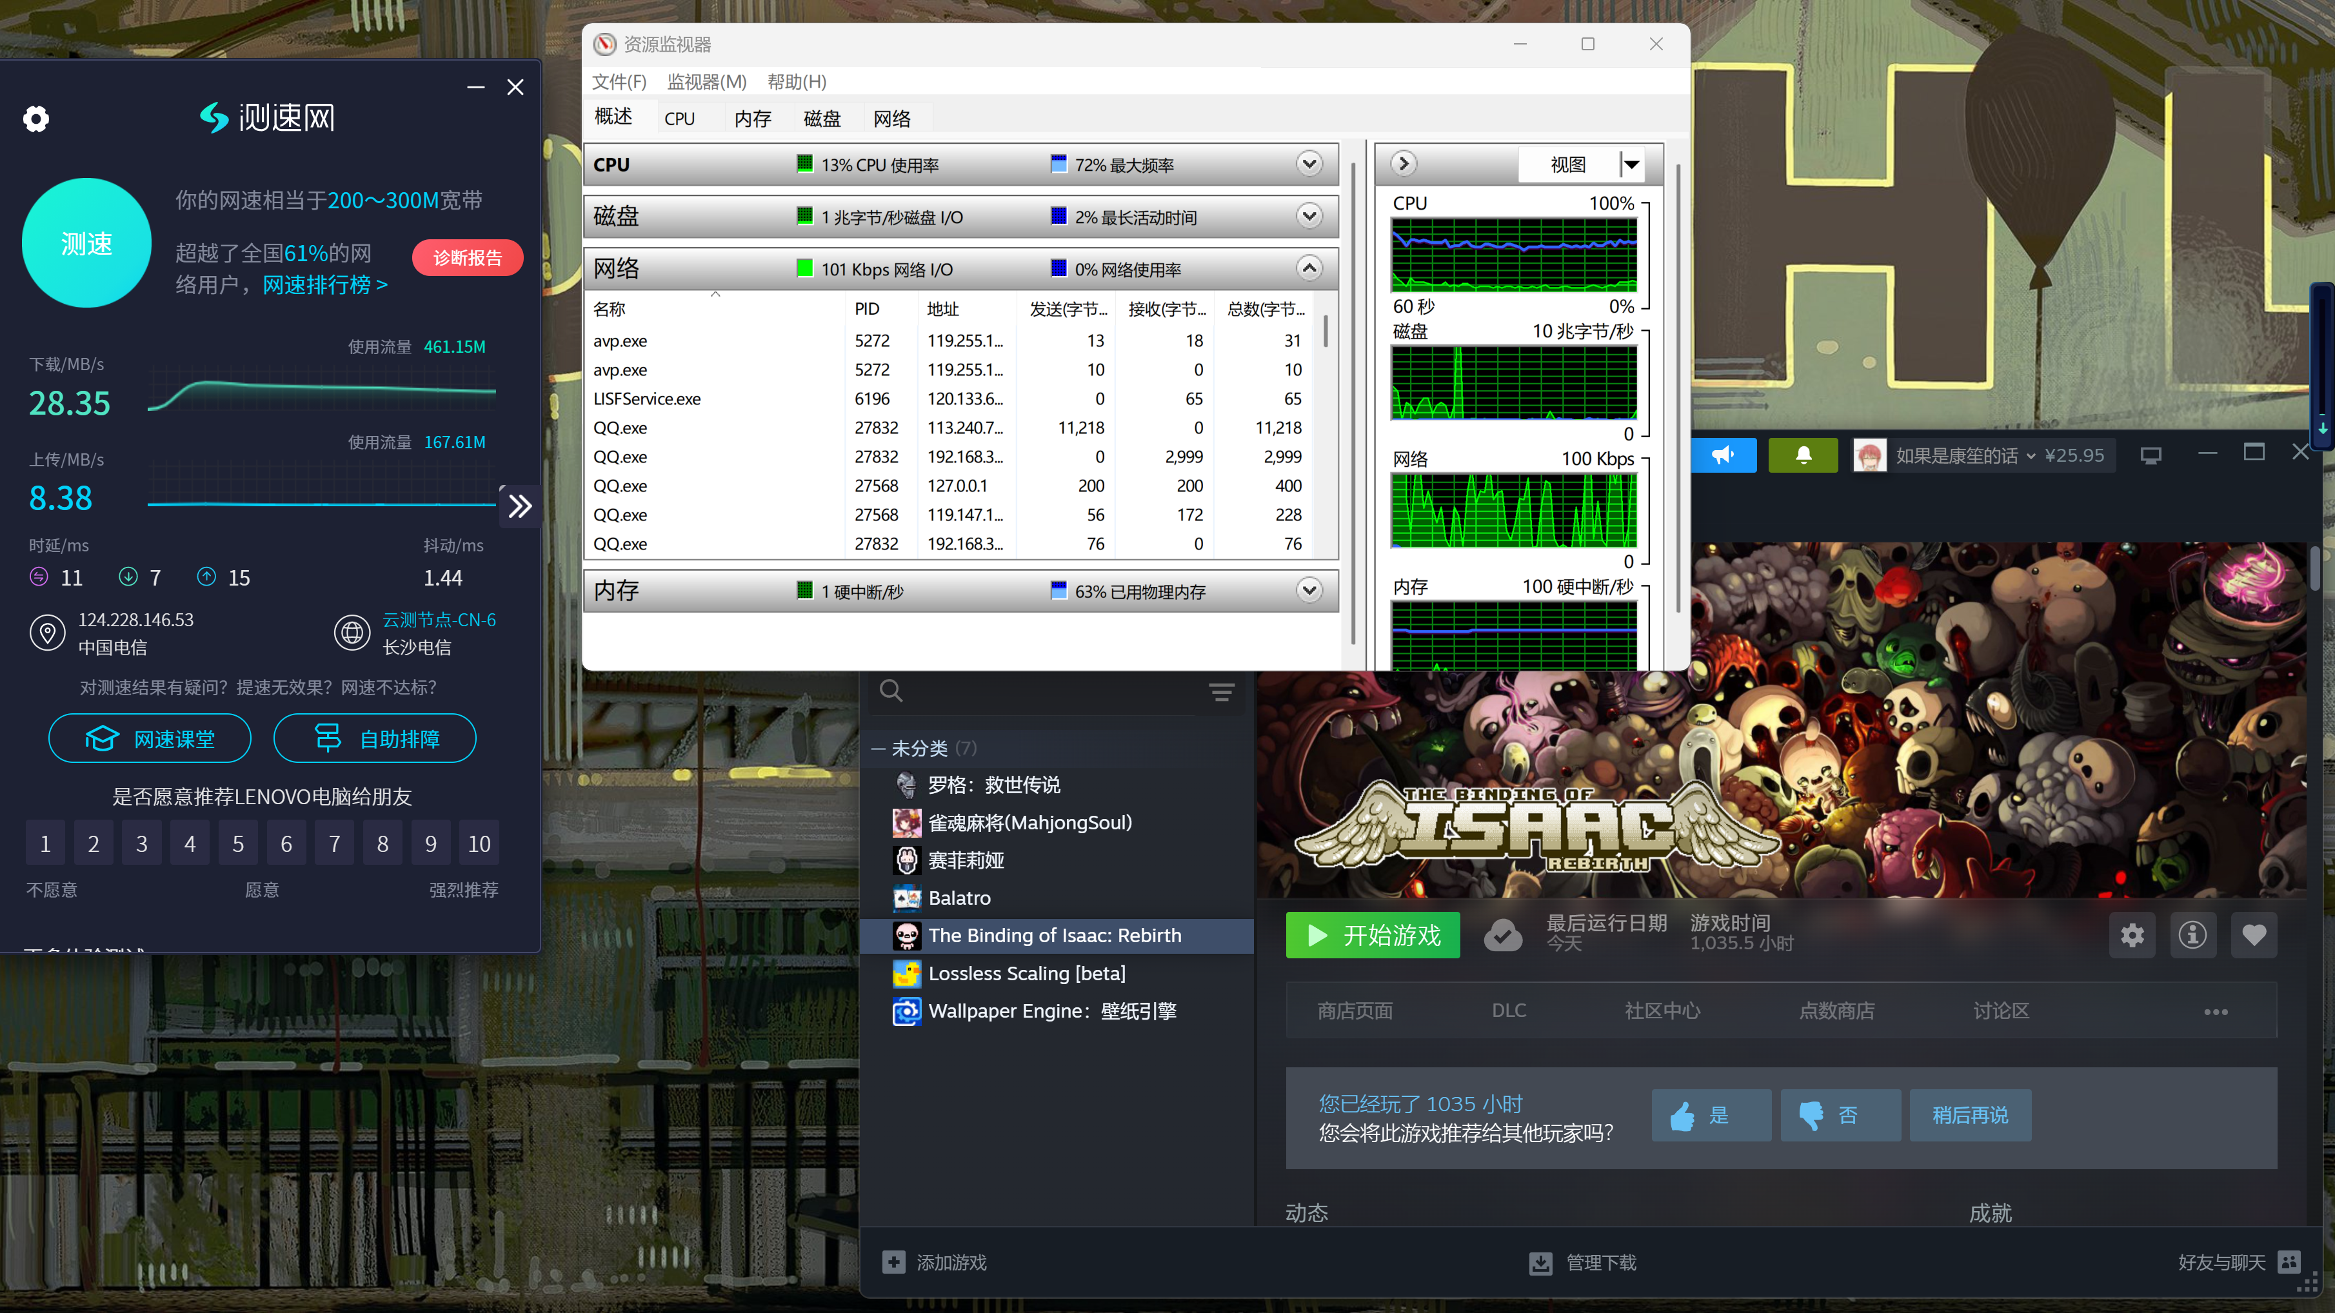Add game to favorites heart icon
Screen dimensions: 2335x1313
coord(2254,935)
